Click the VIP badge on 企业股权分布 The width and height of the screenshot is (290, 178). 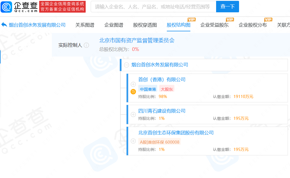coord(268,20)
